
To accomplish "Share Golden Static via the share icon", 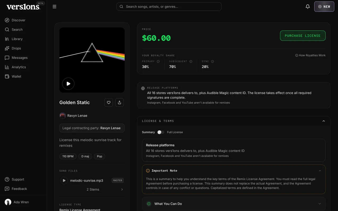I will [x=119, y=103].
